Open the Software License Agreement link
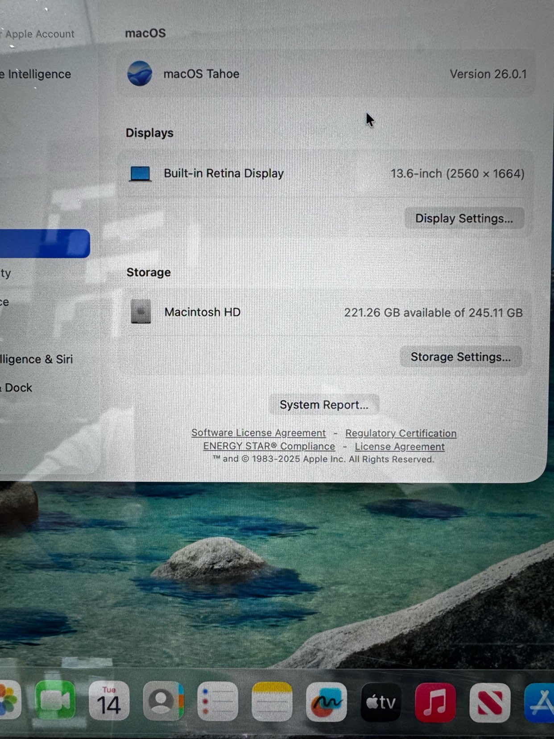Screen dimensions: 554x739 259,433
